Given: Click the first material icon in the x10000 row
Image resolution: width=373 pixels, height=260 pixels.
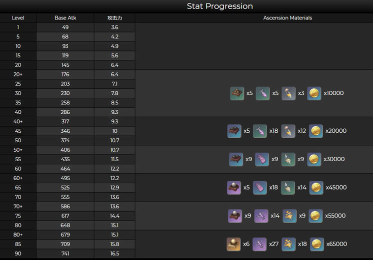Looking at the screenshot, I should (237, 93).
